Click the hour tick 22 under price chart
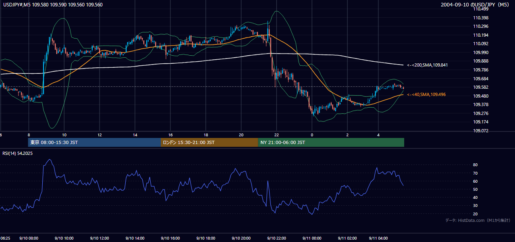Viewport: 515px width, 242px height. point(276,135)
